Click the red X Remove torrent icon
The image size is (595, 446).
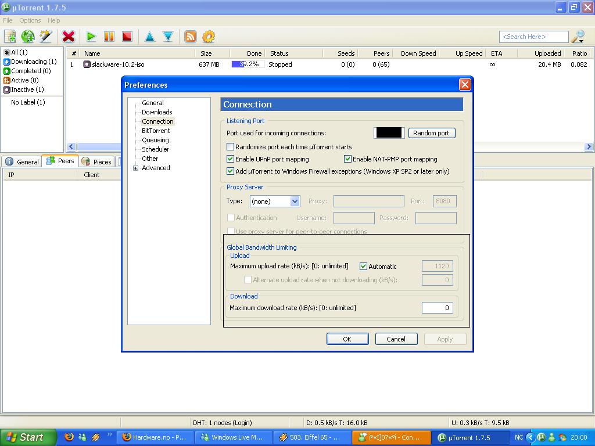pyautogui.click(x=69, y=37)
